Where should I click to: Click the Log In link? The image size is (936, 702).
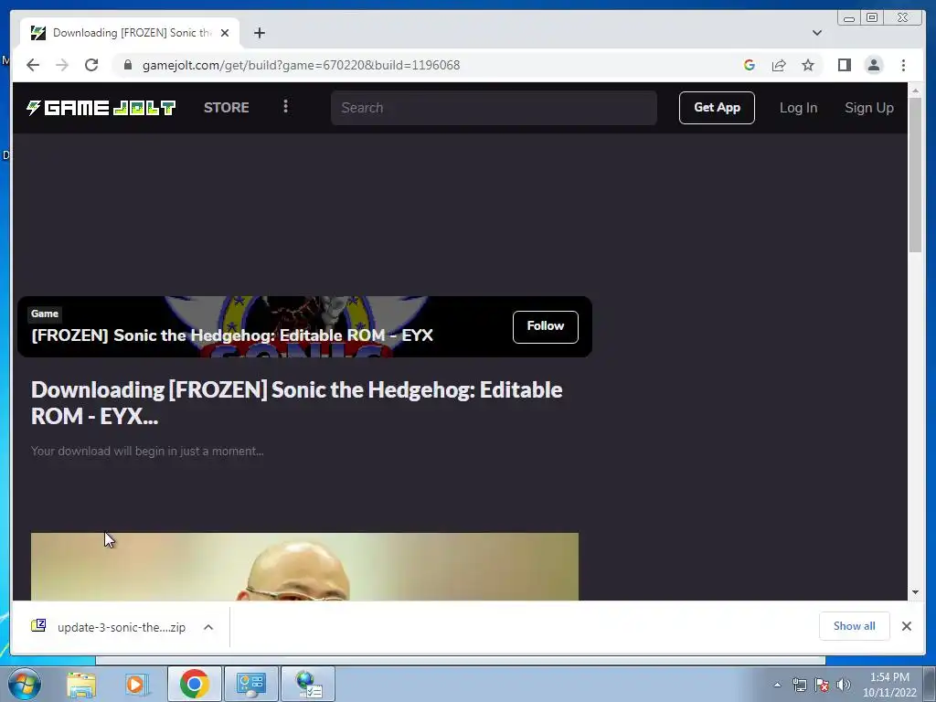tap(798, 108)
